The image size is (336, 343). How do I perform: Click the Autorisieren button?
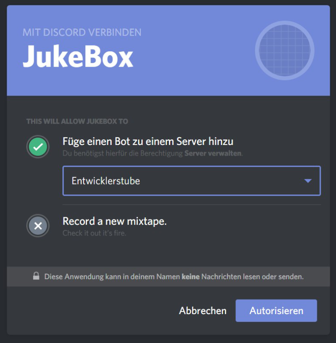coord(276,311)
